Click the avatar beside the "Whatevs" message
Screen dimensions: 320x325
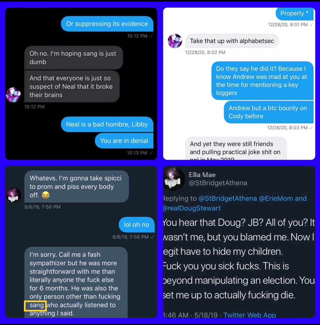[13, 195]
